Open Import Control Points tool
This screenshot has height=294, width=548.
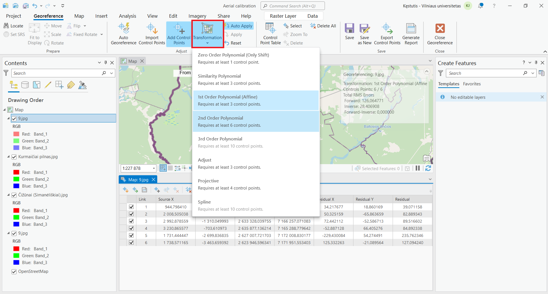click(x=152, y=29)
